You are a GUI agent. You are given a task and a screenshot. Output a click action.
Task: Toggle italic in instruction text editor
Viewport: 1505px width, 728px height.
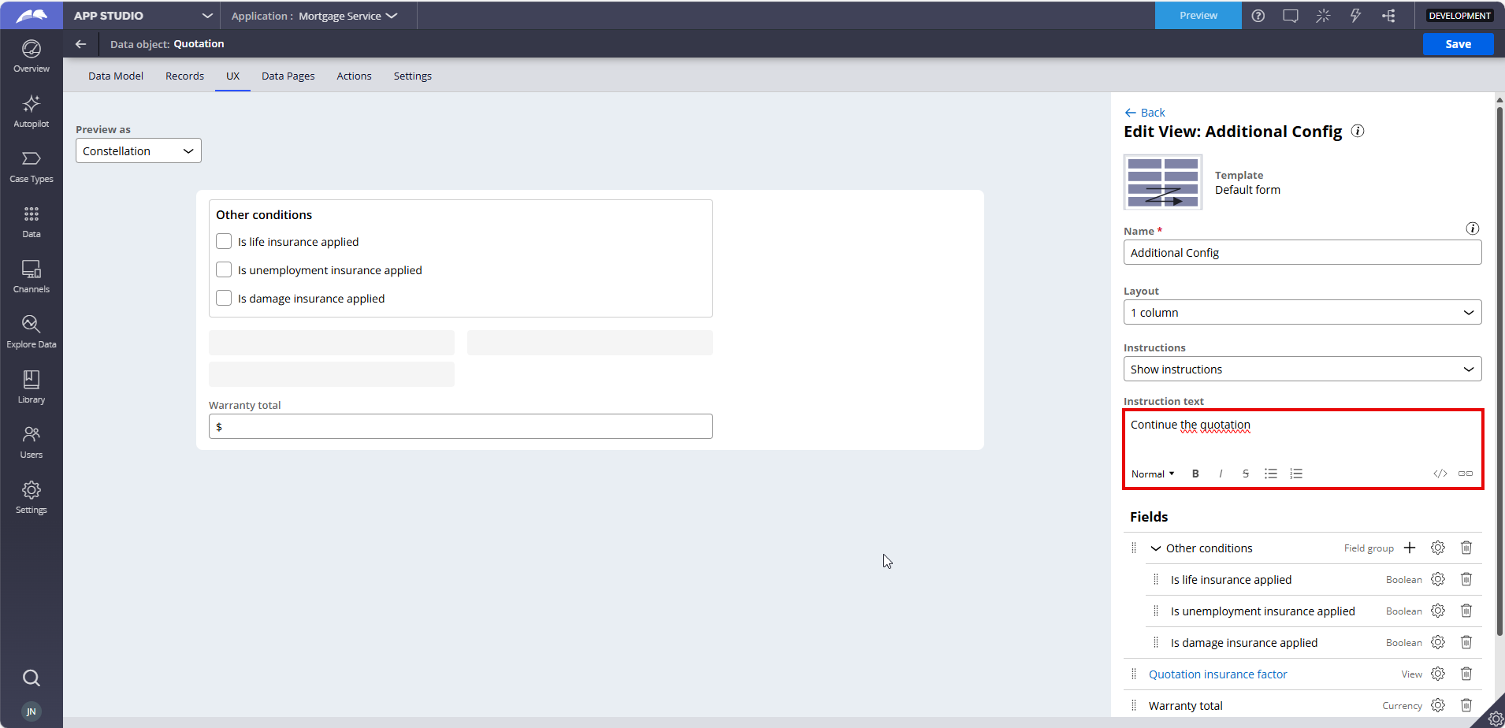pyautogui.click(x=1221, y=474)
